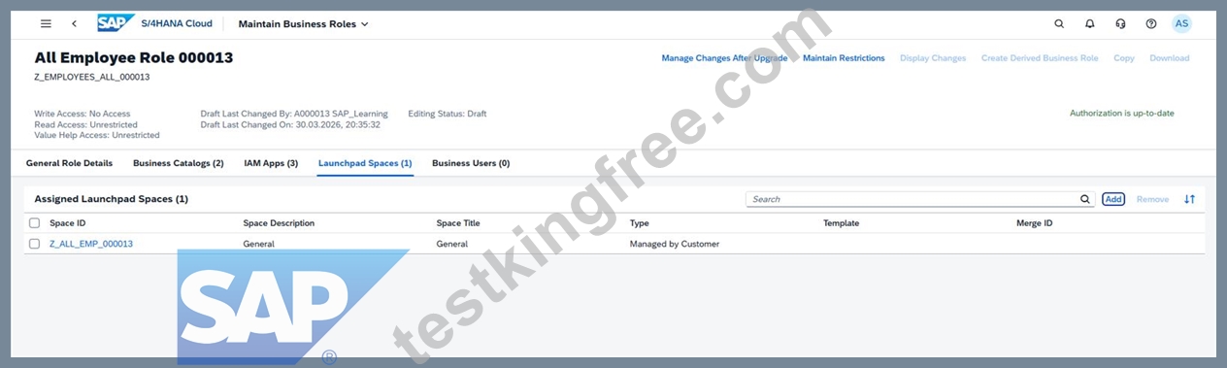
Task: Check the Z_ALL_EMP_000013 row checkbox
Action: (x=35, y=244)
